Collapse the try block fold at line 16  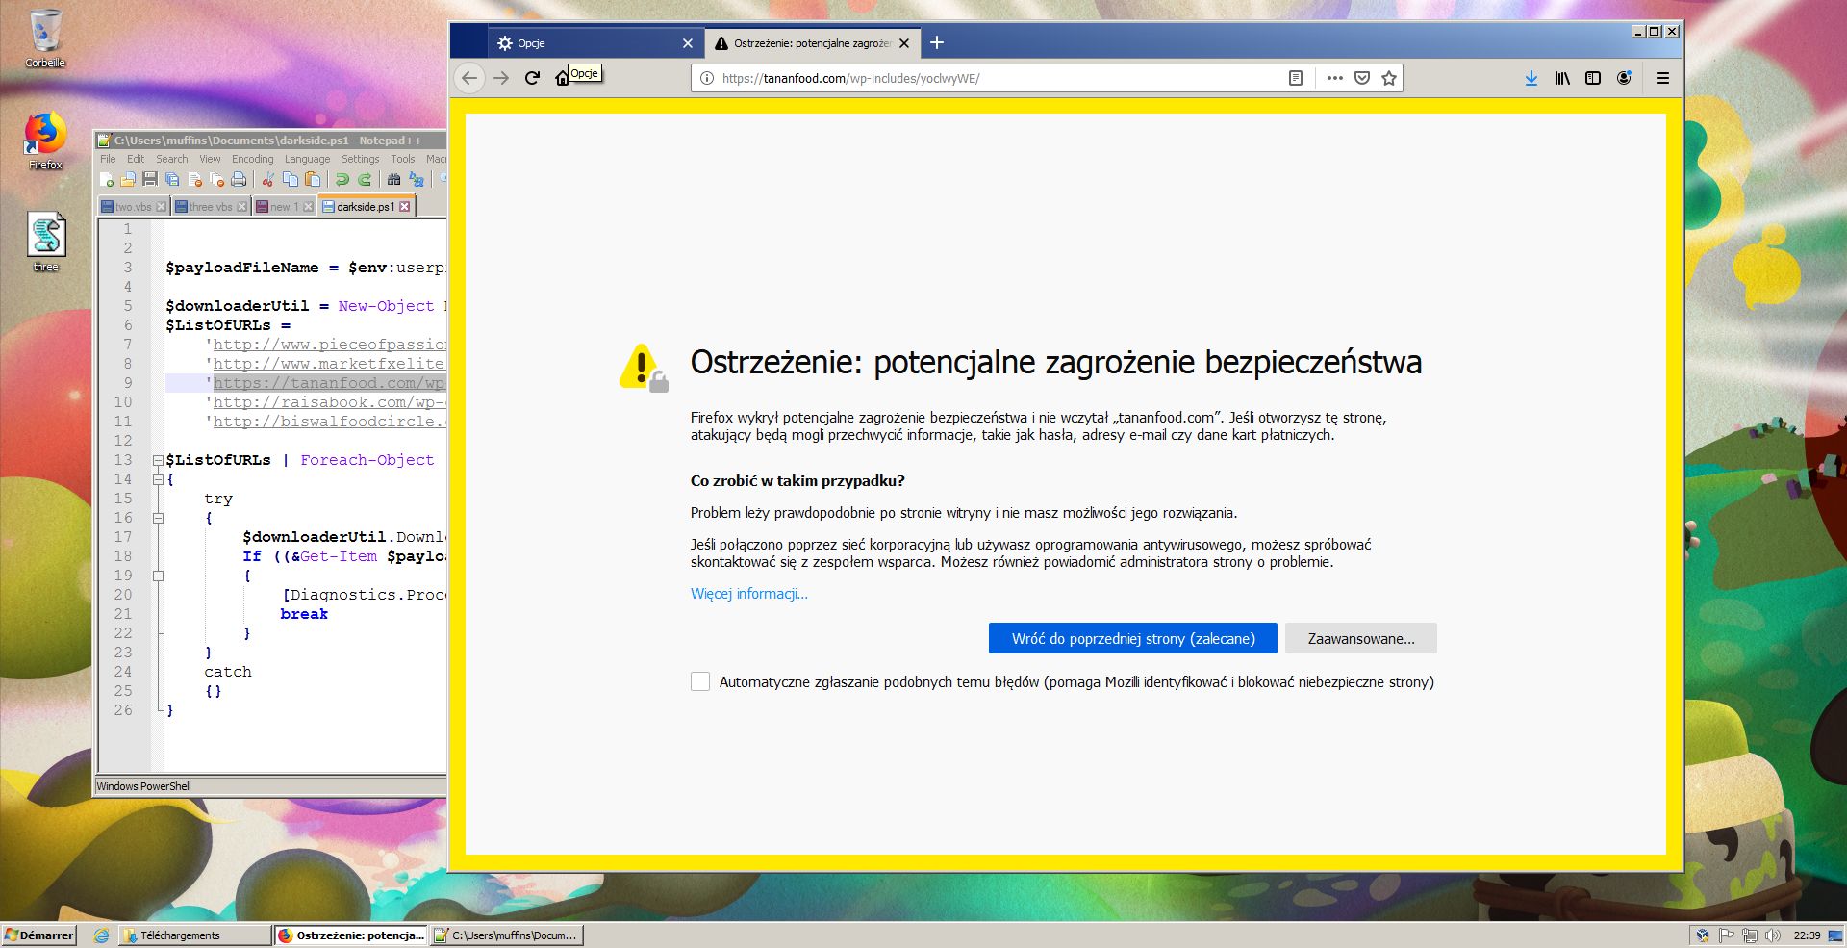coord(158,518)
